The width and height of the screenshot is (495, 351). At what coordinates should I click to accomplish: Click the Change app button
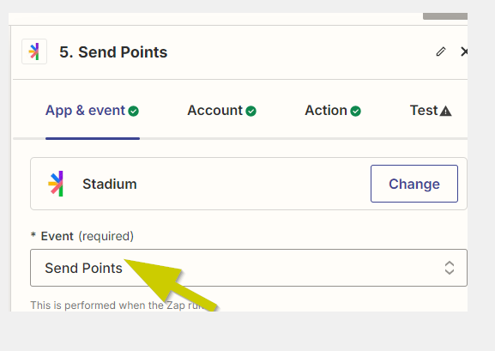coord(414,184)
